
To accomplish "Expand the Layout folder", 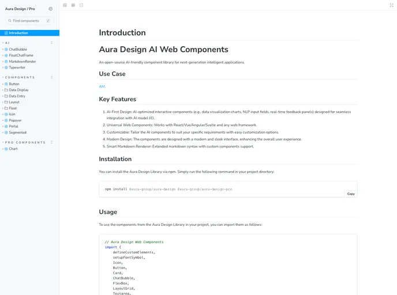I will tap(14, 102).
